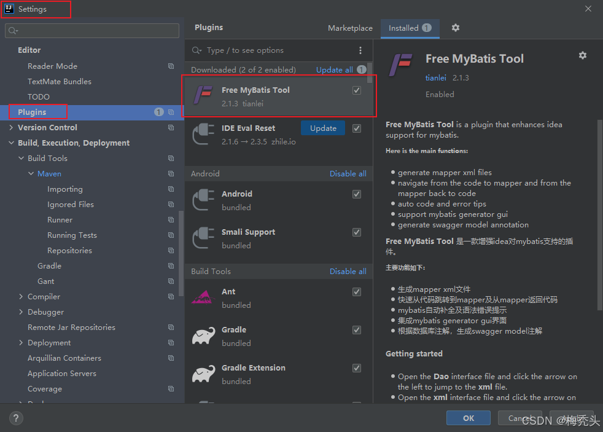
Task: Select Repositories under Maven
Action: point(69,251)
